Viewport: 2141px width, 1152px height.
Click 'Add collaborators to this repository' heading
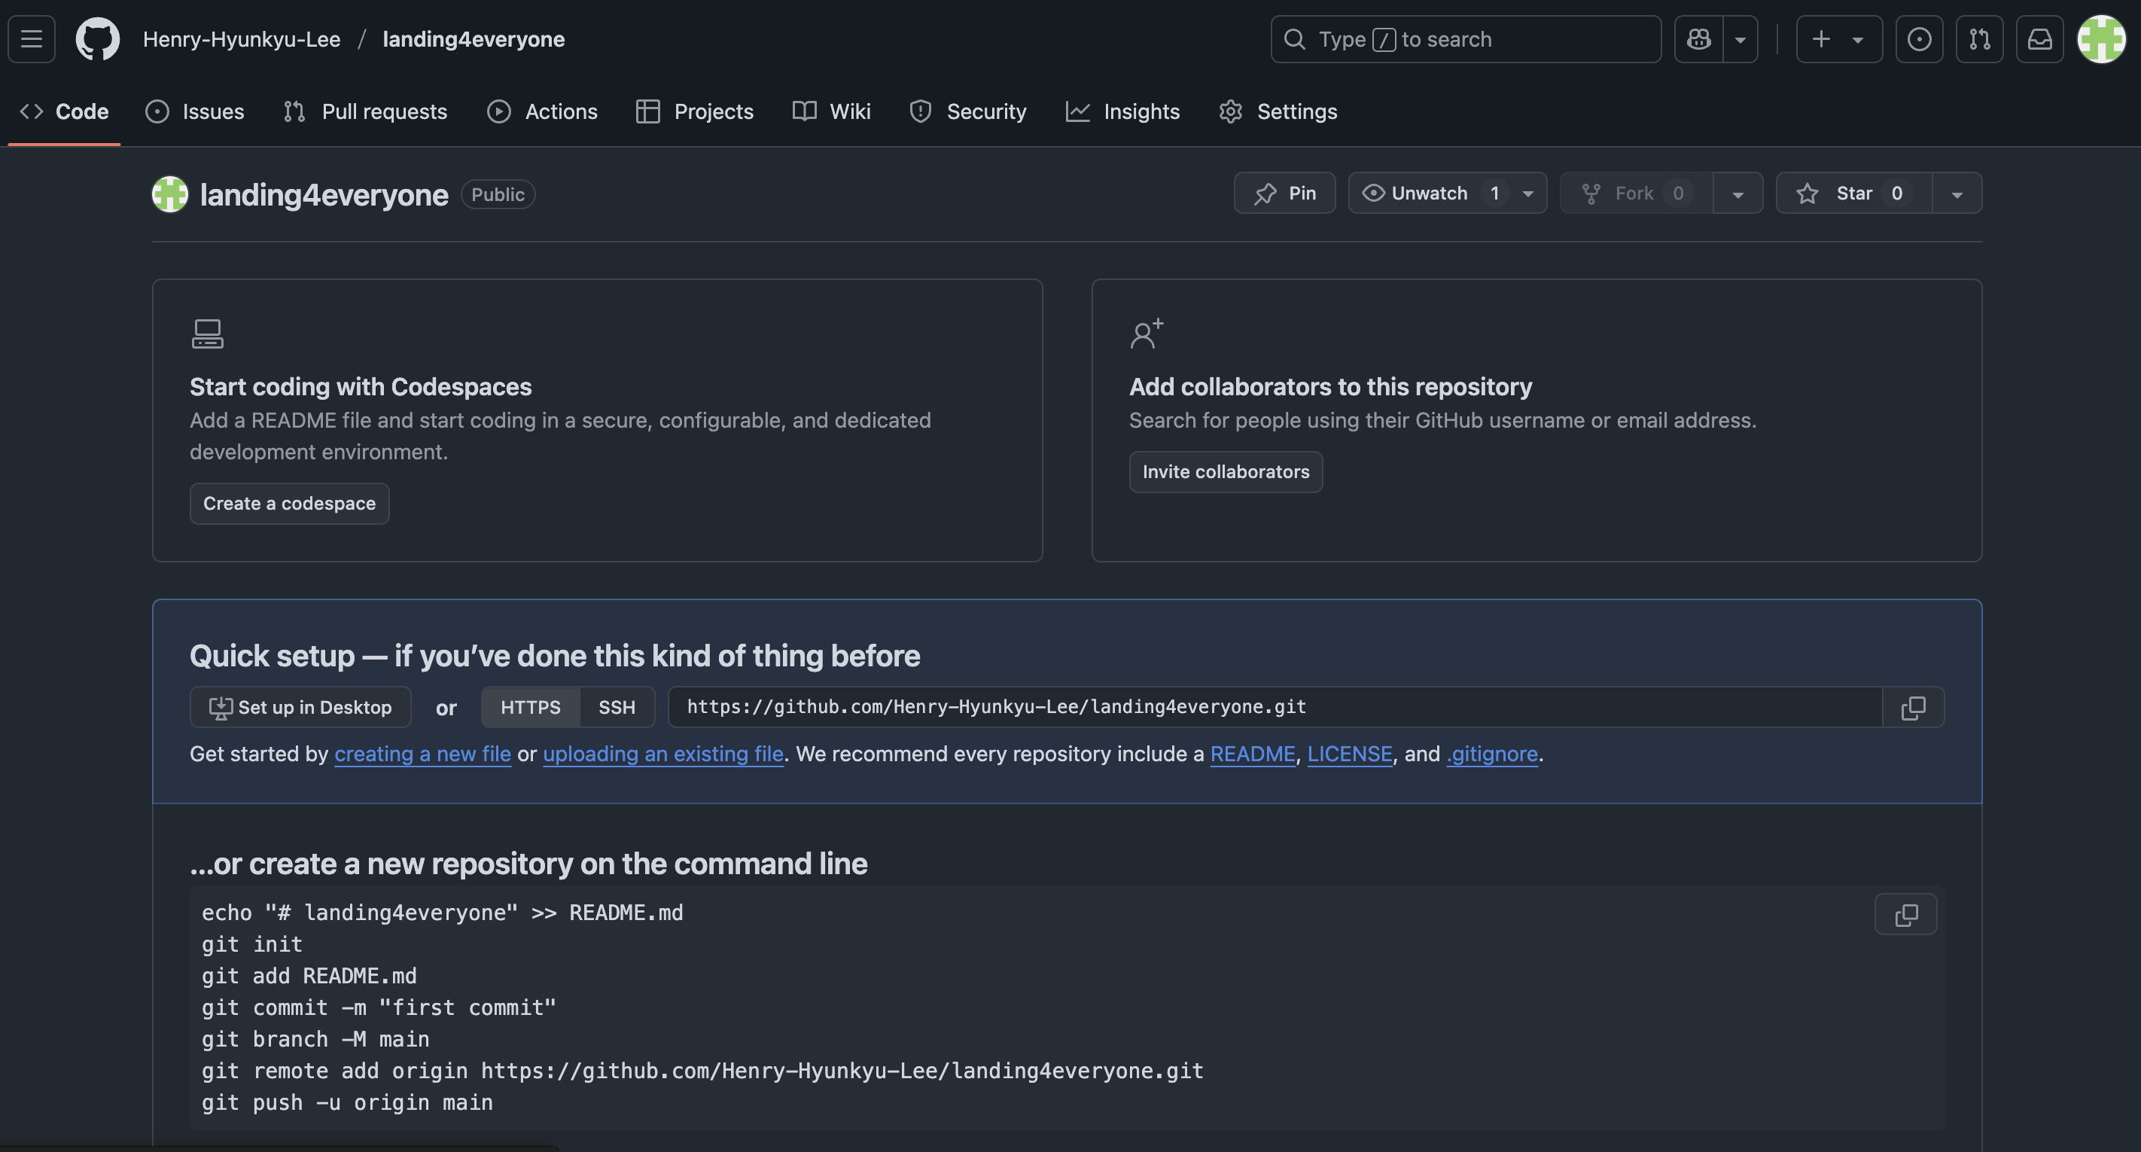point(1331,386)
